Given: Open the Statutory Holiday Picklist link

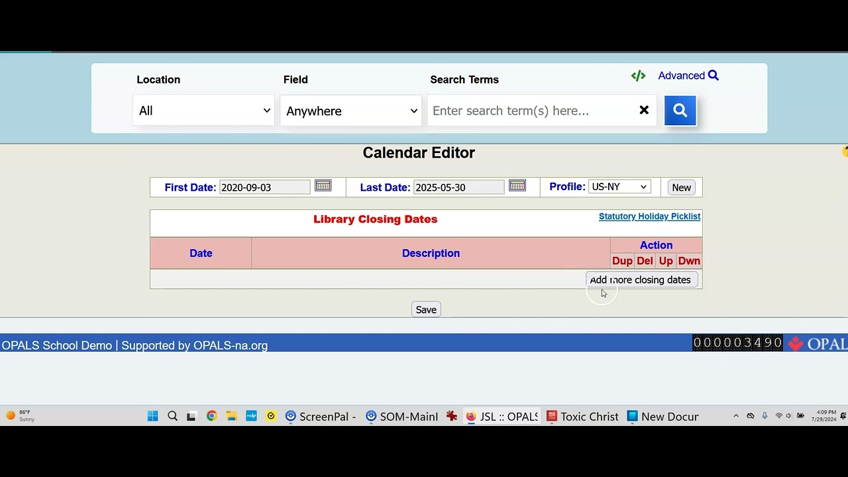Looking at the screenshot, I should pyautogui.click(x=649, y=217).
